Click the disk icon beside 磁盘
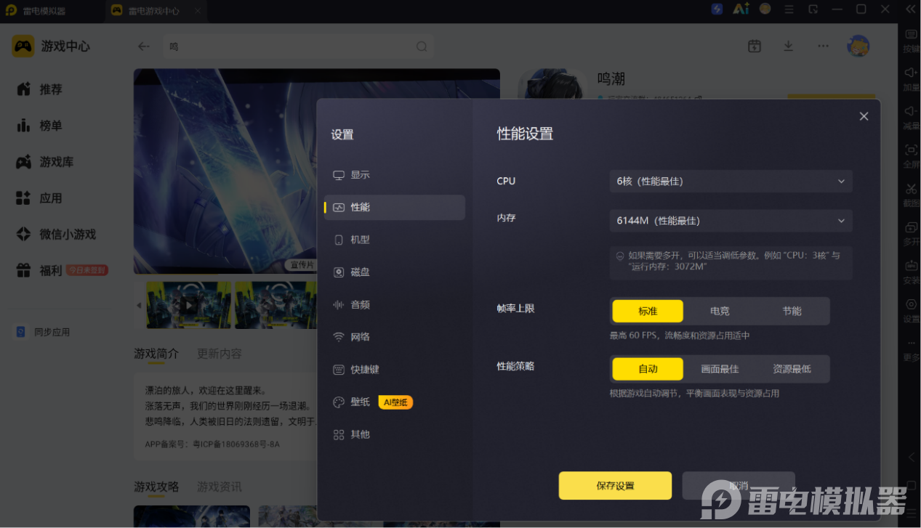 [338, 272]
